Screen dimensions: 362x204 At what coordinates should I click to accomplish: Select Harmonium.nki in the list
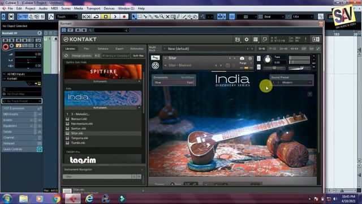tap(82, 124)
